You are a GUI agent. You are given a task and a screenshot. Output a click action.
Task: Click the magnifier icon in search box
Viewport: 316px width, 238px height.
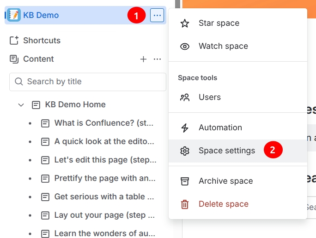tap(19, 81)
